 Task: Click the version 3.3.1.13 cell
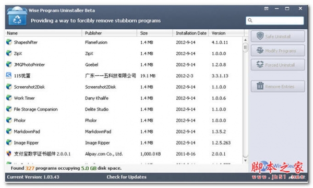pos(220,76)
